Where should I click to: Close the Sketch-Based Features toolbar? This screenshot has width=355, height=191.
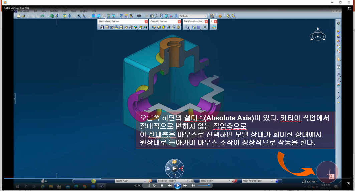click(x=146, y=21)
